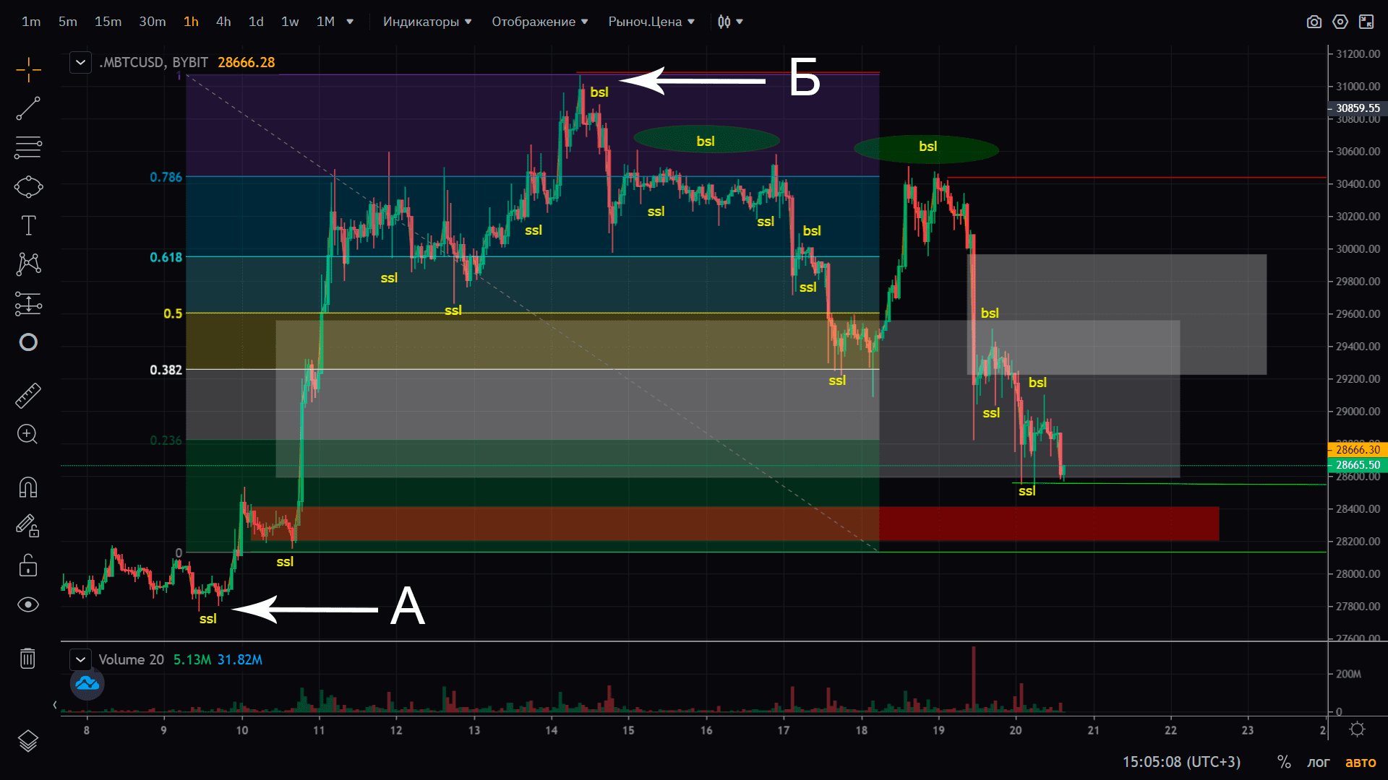Collapse the Volume 20 indicator legend
Screen dimensions: 1388x780
80,659
